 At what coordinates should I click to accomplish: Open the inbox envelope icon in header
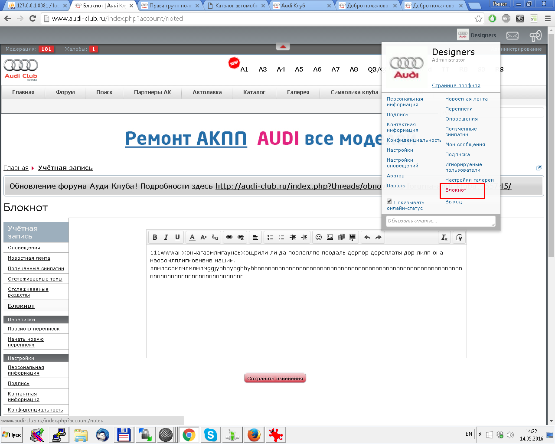click(513, 36)
